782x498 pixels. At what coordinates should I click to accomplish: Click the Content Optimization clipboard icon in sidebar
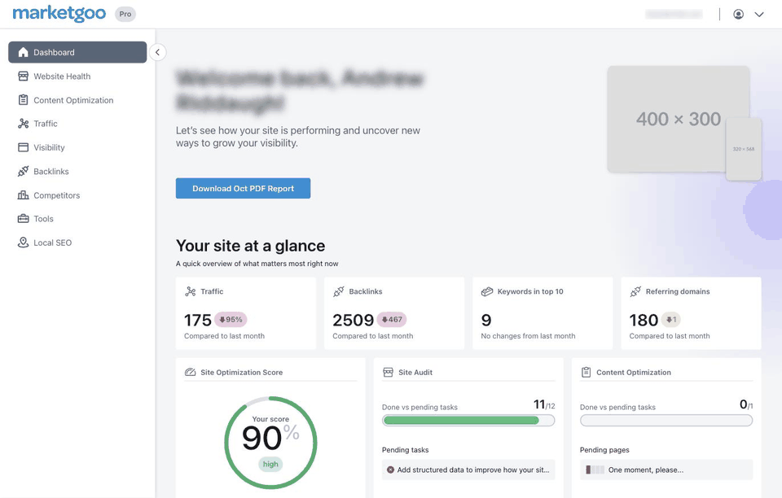pos(23,100)
